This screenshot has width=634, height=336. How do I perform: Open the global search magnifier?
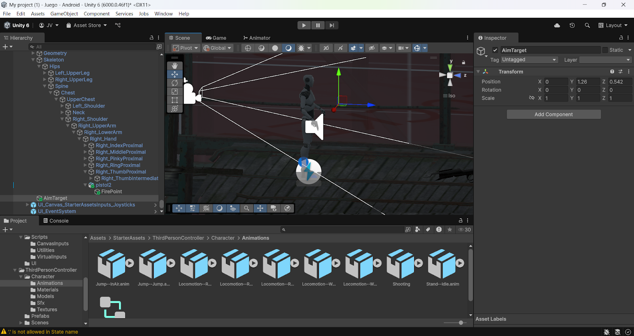pyautogui.click(x=587, y=25)
